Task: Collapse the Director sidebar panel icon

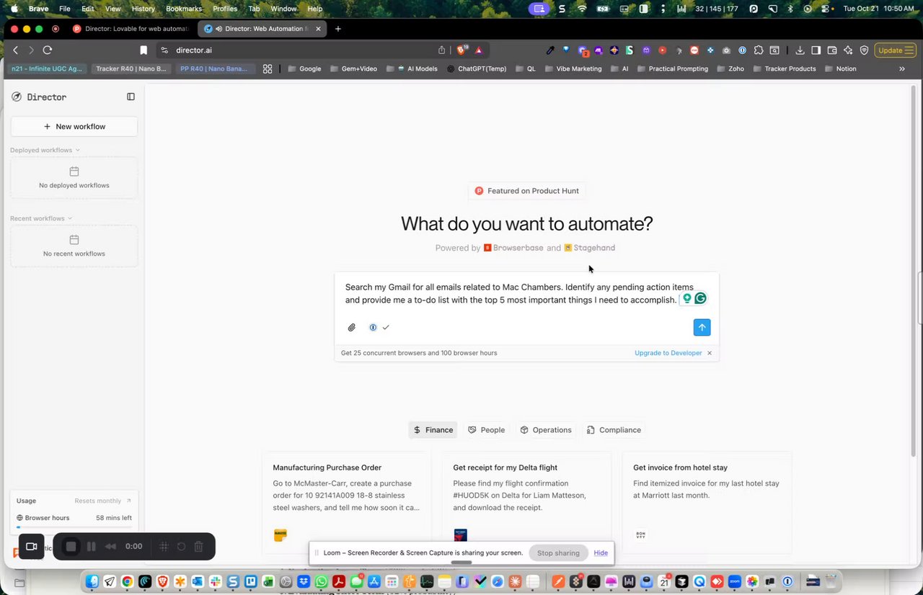Action: (131, 97)
